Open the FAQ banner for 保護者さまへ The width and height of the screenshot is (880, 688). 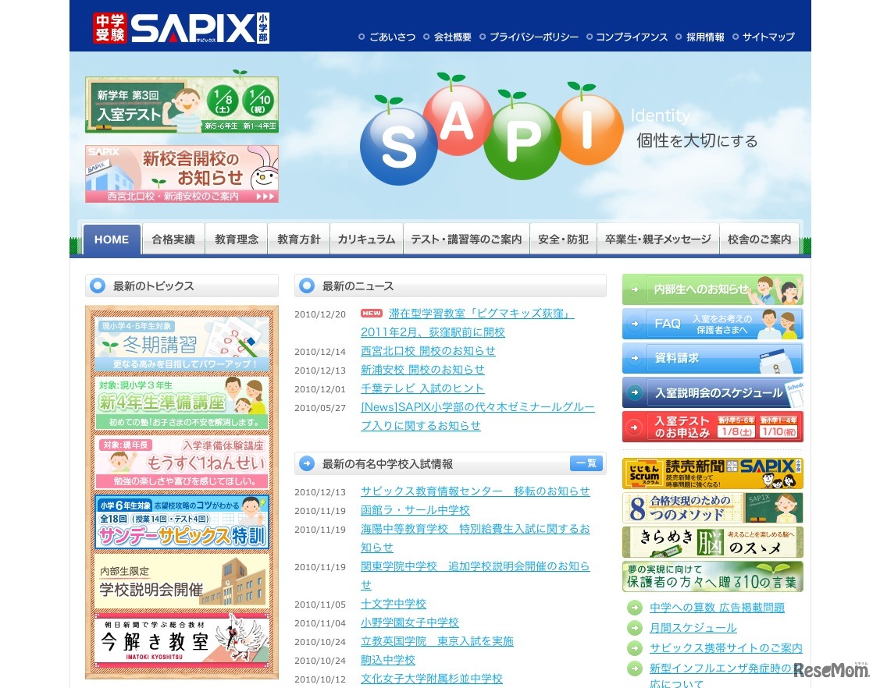tap(711, 324)
